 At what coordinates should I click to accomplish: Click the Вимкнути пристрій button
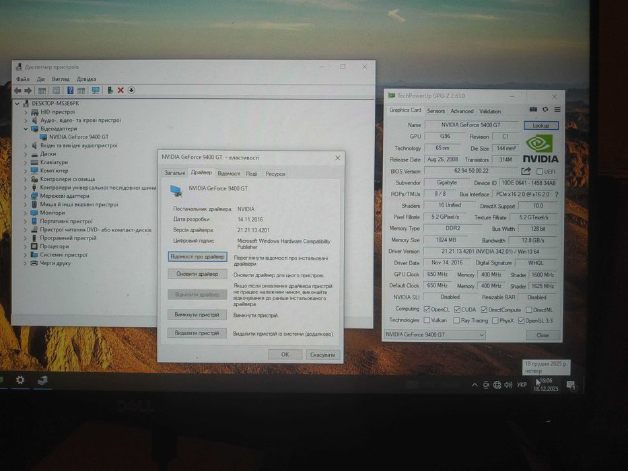coord(197,315)
